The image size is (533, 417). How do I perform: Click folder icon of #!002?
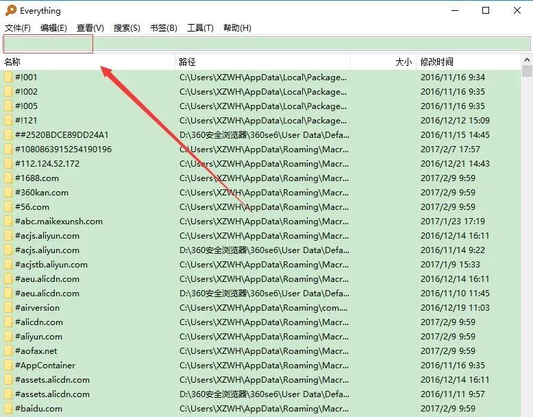point(8,92)
